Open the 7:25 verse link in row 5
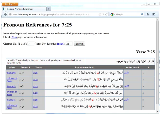 [35, 100]
